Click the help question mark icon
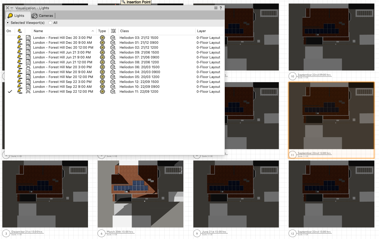This screenshot has height=239, width=379. [220, 8]
